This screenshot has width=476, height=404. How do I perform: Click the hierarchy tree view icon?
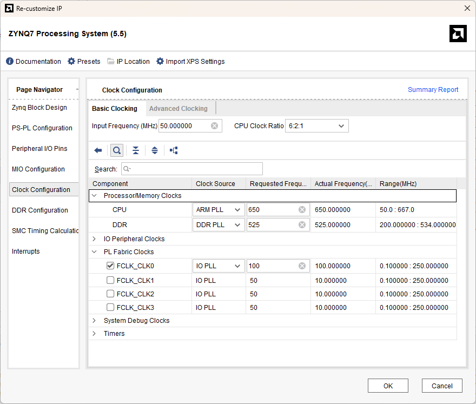click(x=174, y=150)
